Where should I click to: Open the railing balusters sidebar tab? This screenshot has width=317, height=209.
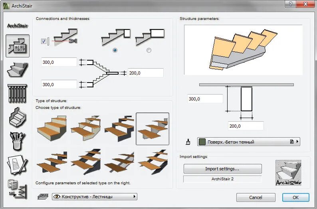(17, 93)
